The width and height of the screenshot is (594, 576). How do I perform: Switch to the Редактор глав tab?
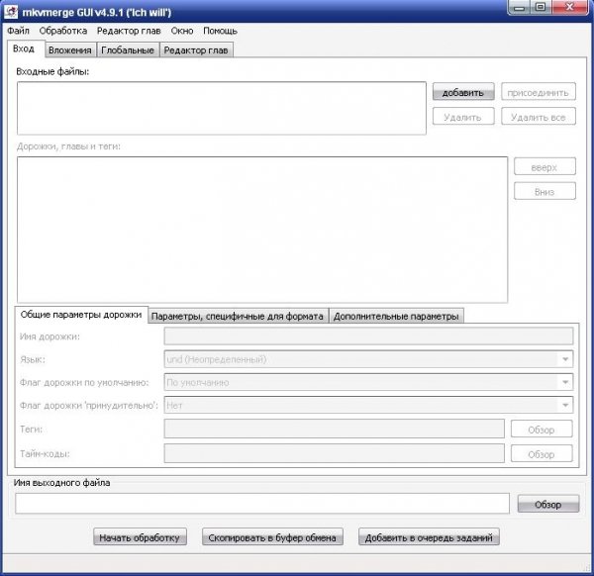click(x=196, y=50)
